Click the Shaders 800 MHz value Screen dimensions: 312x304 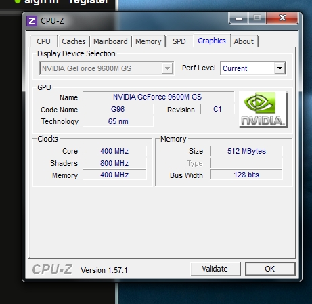(x=114, y=163)
